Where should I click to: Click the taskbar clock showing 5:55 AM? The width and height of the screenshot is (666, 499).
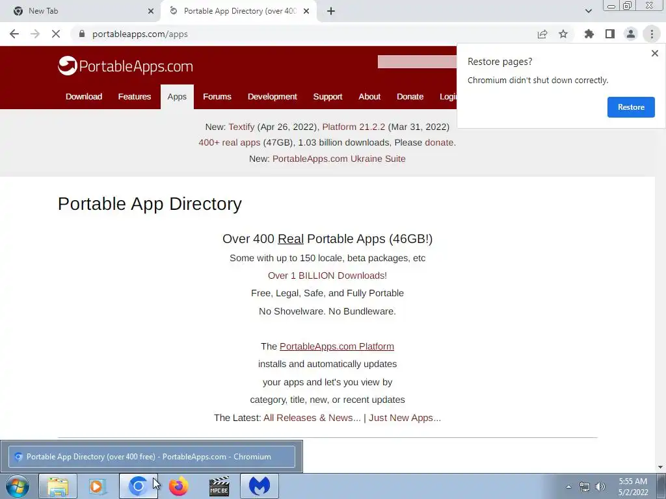pos(633,487)
